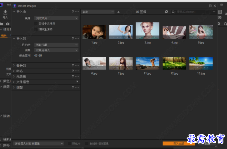Expand the 备份到 section

(14, 65)
